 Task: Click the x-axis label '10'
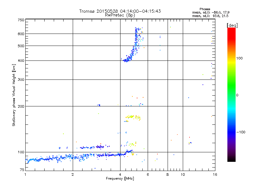pyautogui.click(x=183, y=174)
